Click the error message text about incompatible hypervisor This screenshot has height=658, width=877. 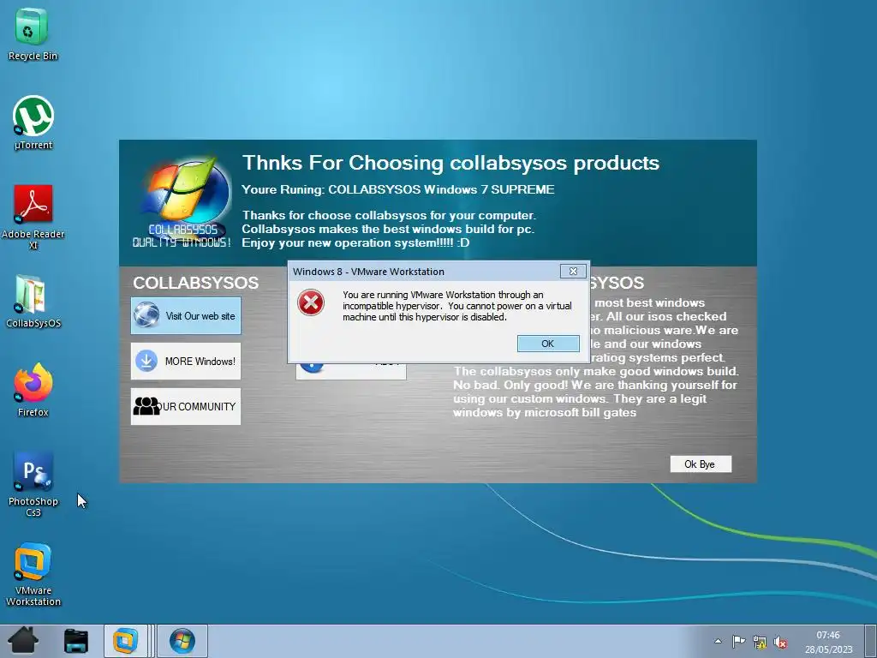[457, 306]
